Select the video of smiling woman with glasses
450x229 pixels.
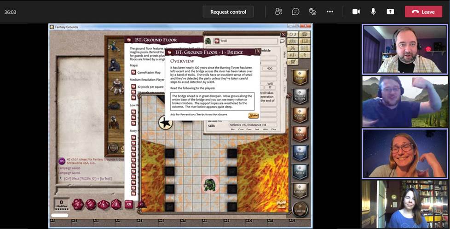pos(405,153)
